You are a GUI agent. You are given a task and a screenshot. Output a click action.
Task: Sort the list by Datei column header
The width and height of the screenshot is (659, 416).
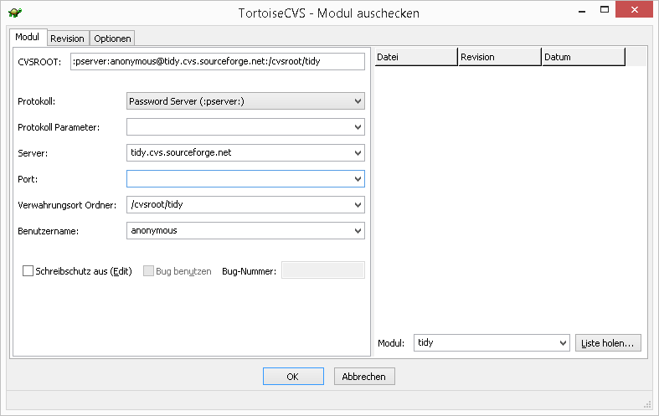(415, 57)
